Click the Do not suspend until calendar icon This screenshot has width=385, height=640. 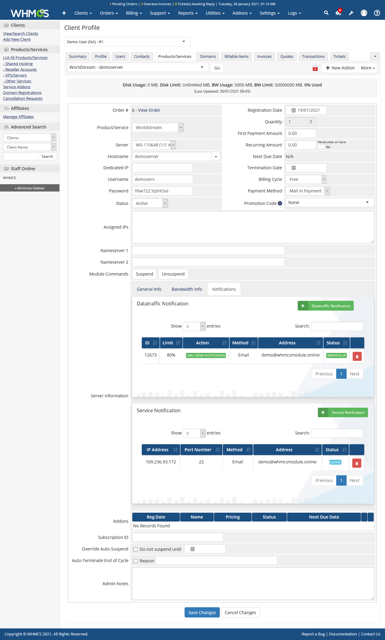coord(192,549)
